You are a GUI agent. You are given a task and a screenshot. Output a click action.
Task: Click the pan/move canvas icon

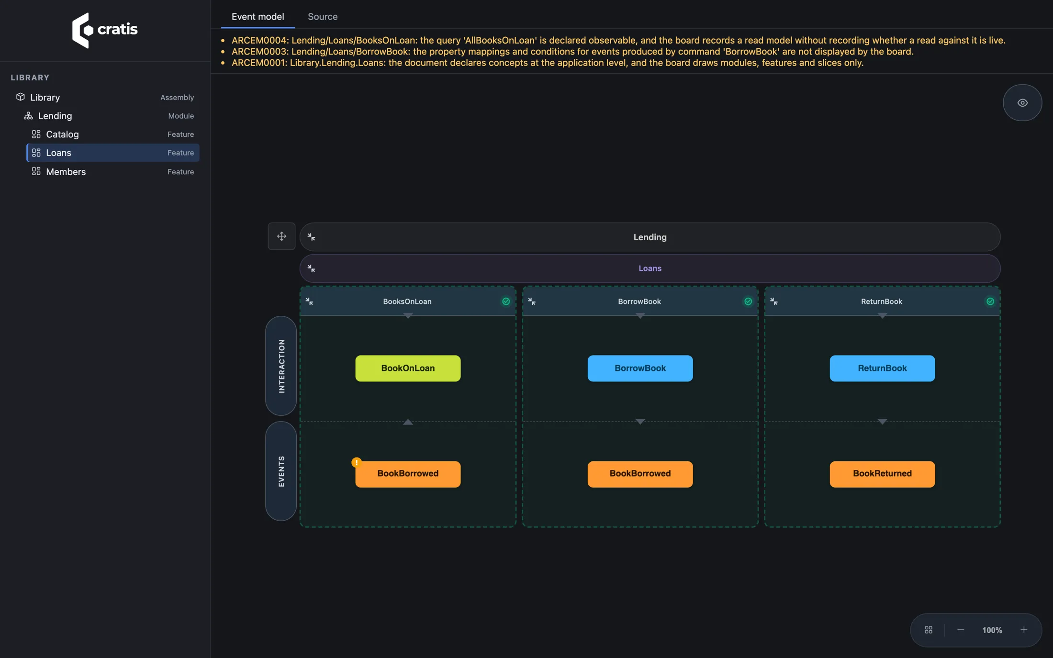click(281, 236)
